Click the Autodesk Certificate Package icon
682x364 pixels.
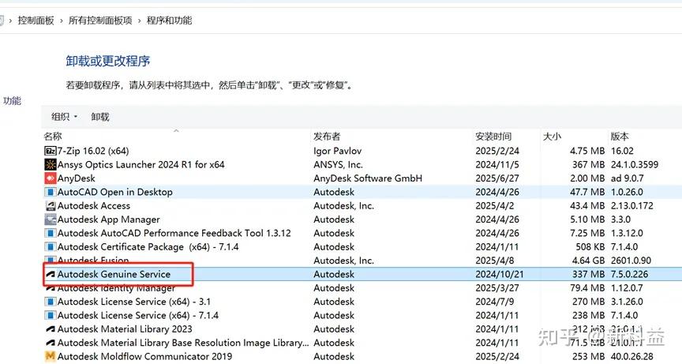51,247
